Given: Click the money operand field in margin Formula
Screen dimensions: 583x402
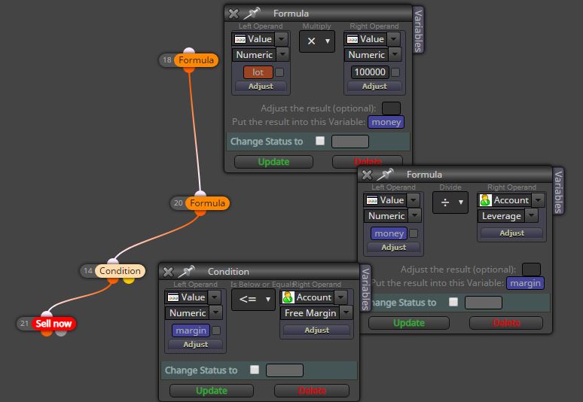Looking at the screenshot, I should [389, 233].
